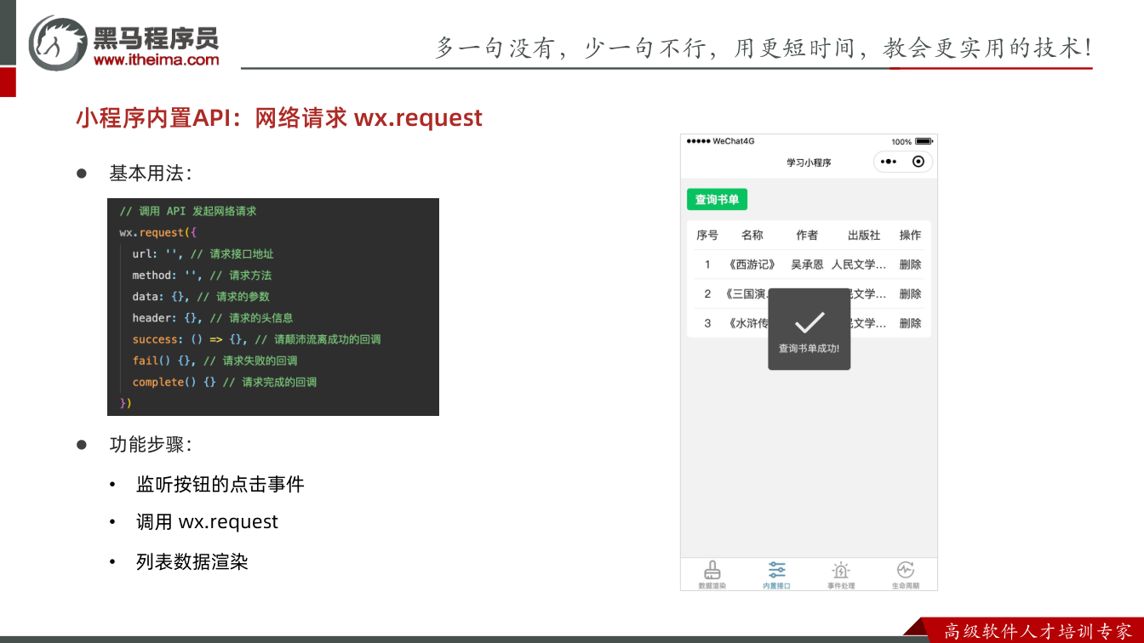The width and height of the screenshot is (1144, 643).
Task: Click the slide heading 网络请求 wx.request
Action: (x=279, y=117)
